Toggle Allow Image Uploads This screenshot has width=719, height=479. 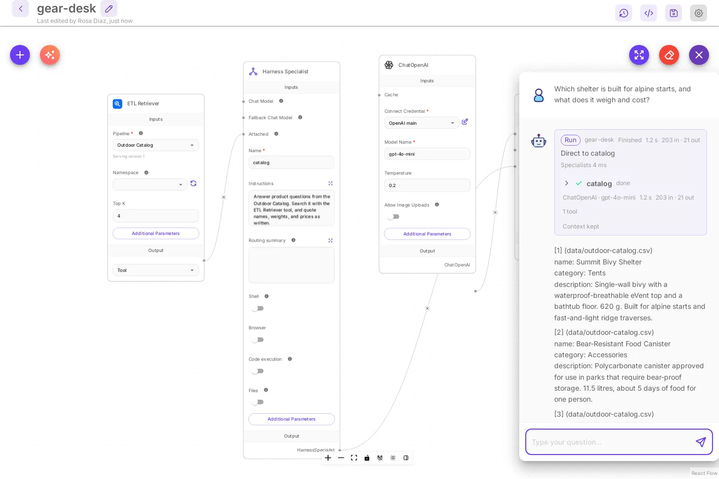click(x=393, y=217)
